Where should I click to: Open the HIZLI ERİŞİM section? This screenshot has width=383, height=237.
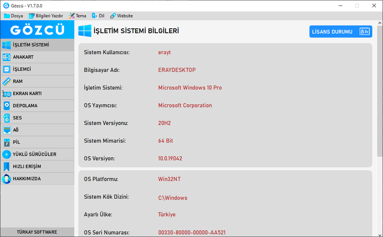click(37, 167)
